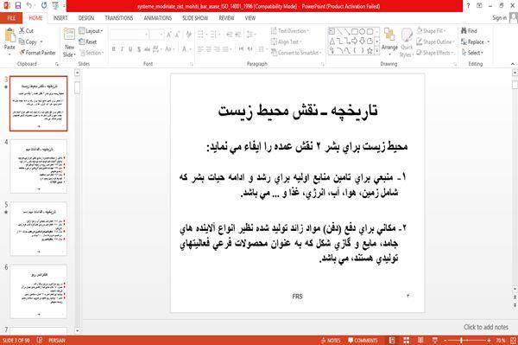Toggle Strikethrough formatting
Viewport: 518px width, 345px height.
click(x=147, y=49)
